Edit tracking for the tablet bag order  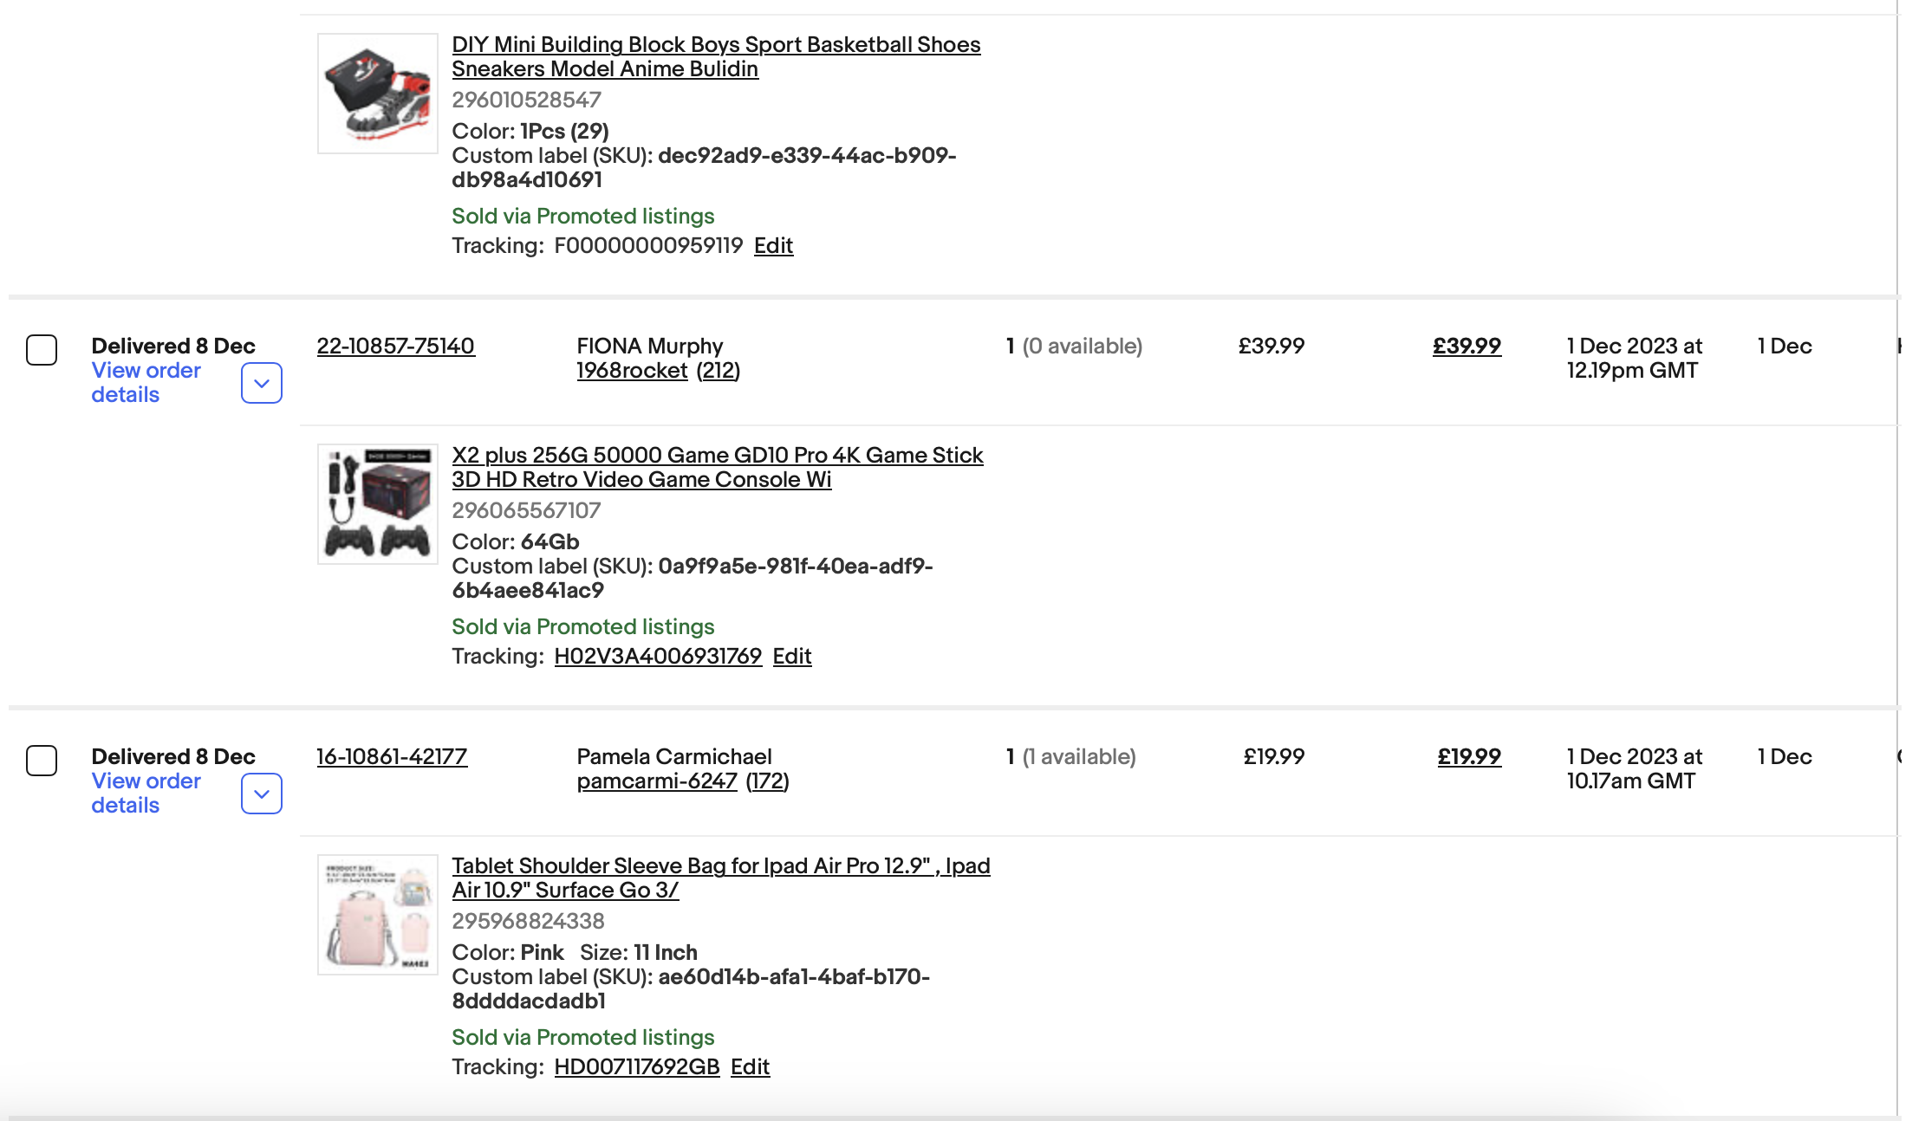click(750, 1066)
